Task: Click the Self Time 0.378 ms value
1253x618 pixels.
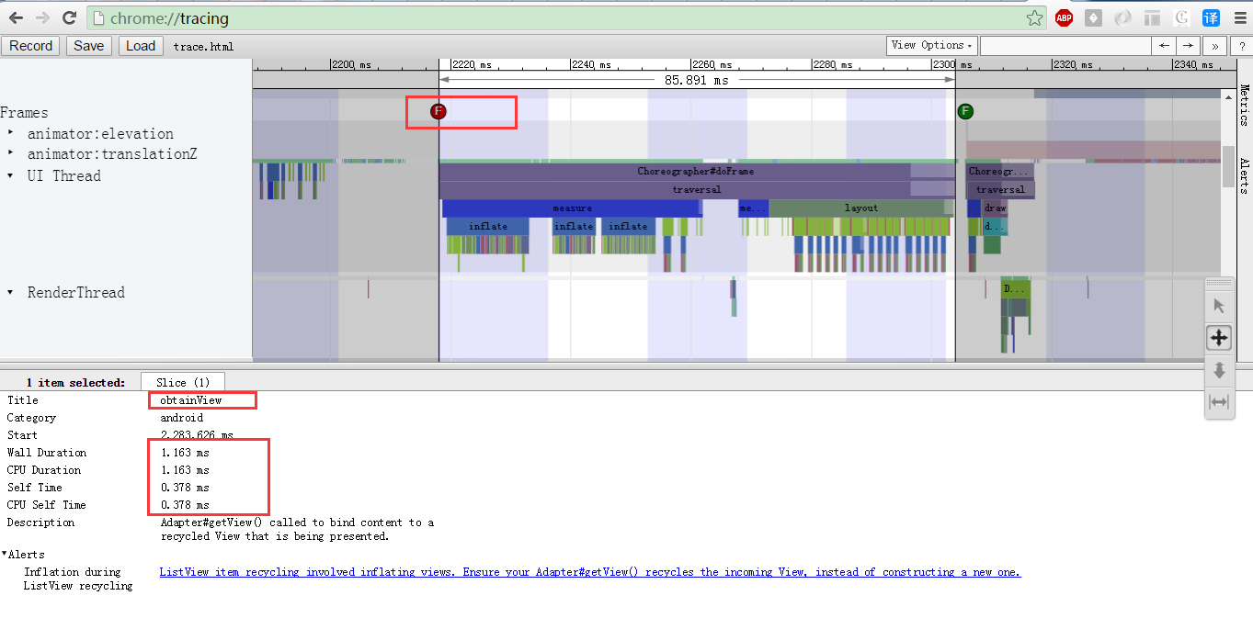Action: coord(185,487)
